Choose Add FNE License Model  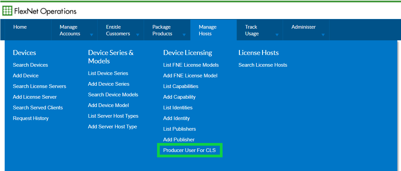[190, 76]
